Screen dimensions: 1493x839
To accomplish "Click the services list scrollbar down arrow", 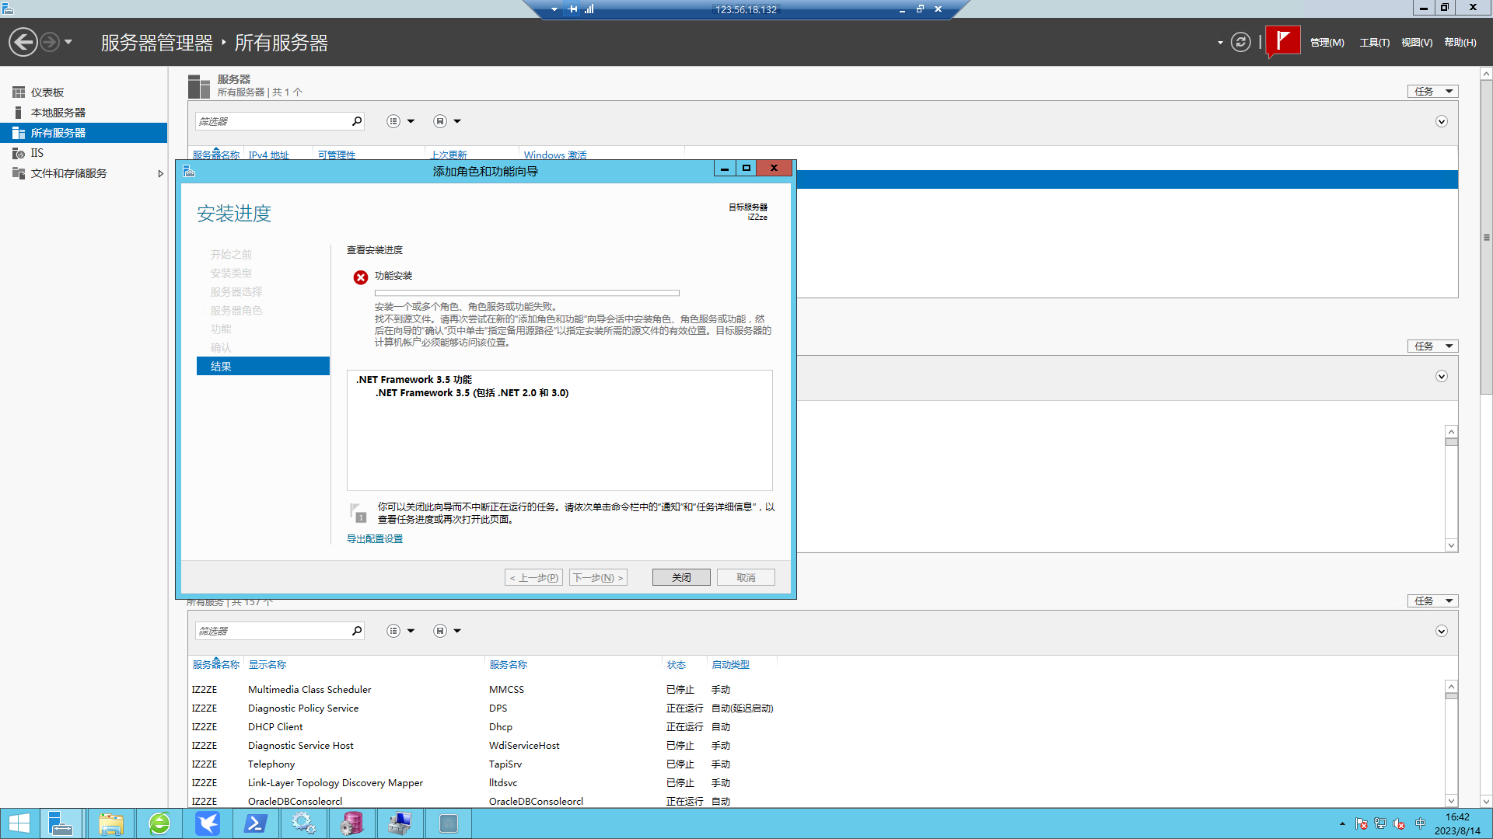I will click(x=1451, y=801).
